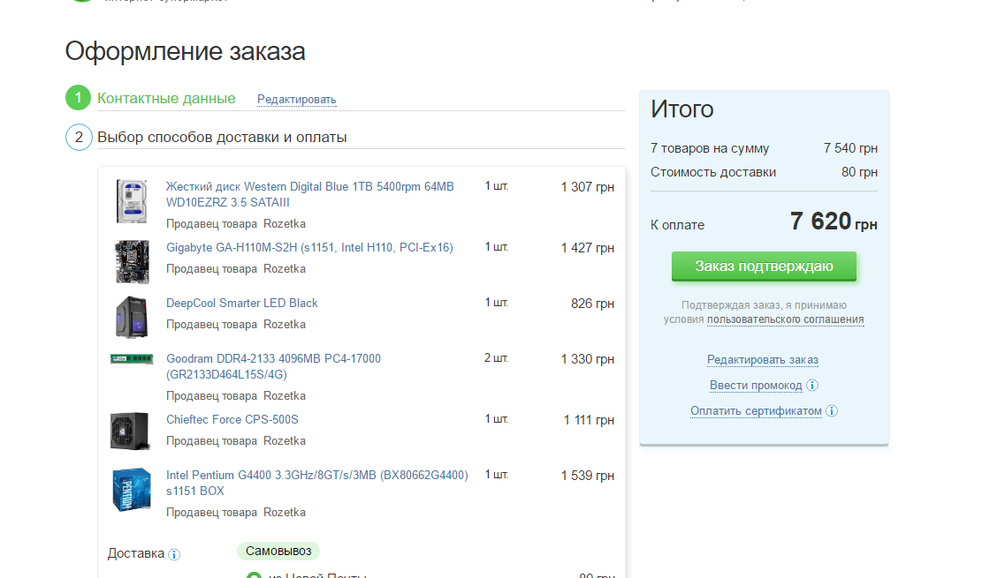This screenshot has height=578, width=982.
Task: Click the 1 111 грн price
Action: (589, 420)
